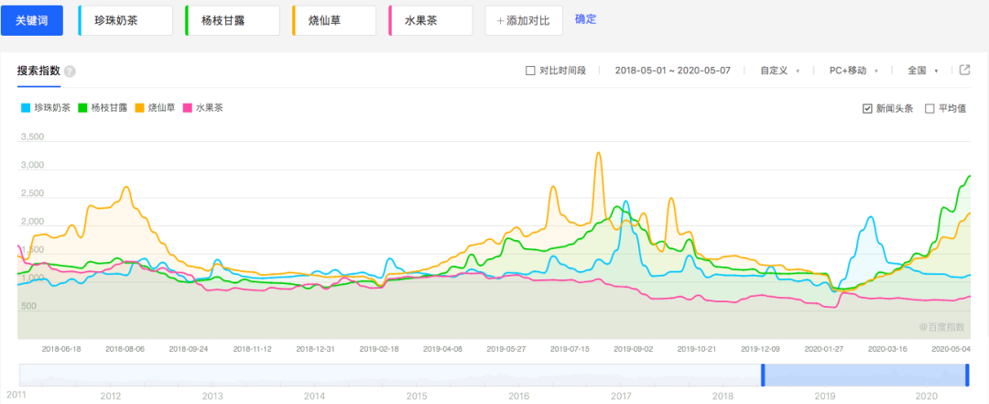Select the 搜索指数 tab
The image size is (989, 404).
pyautogui.click(x=38, y=71)
